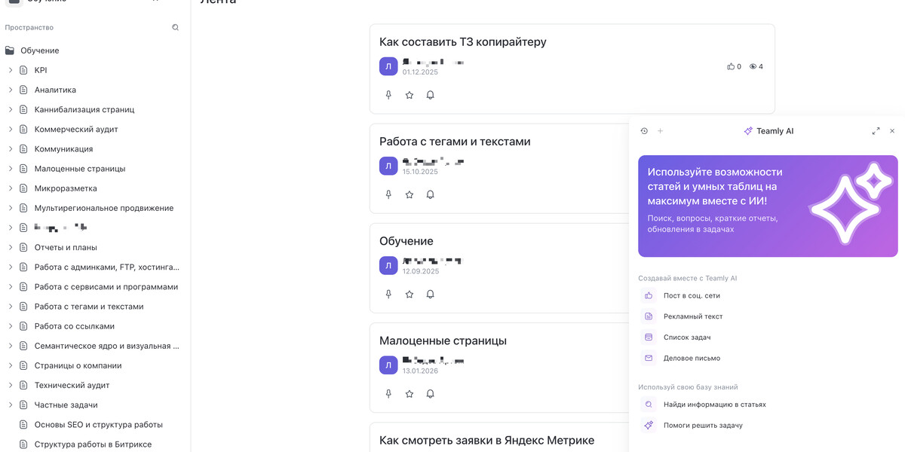Image resolution: width=905 pixels, height=452 pixels.
Task: Expand the 'Технический аудит' section chevron
Action: 11,385
